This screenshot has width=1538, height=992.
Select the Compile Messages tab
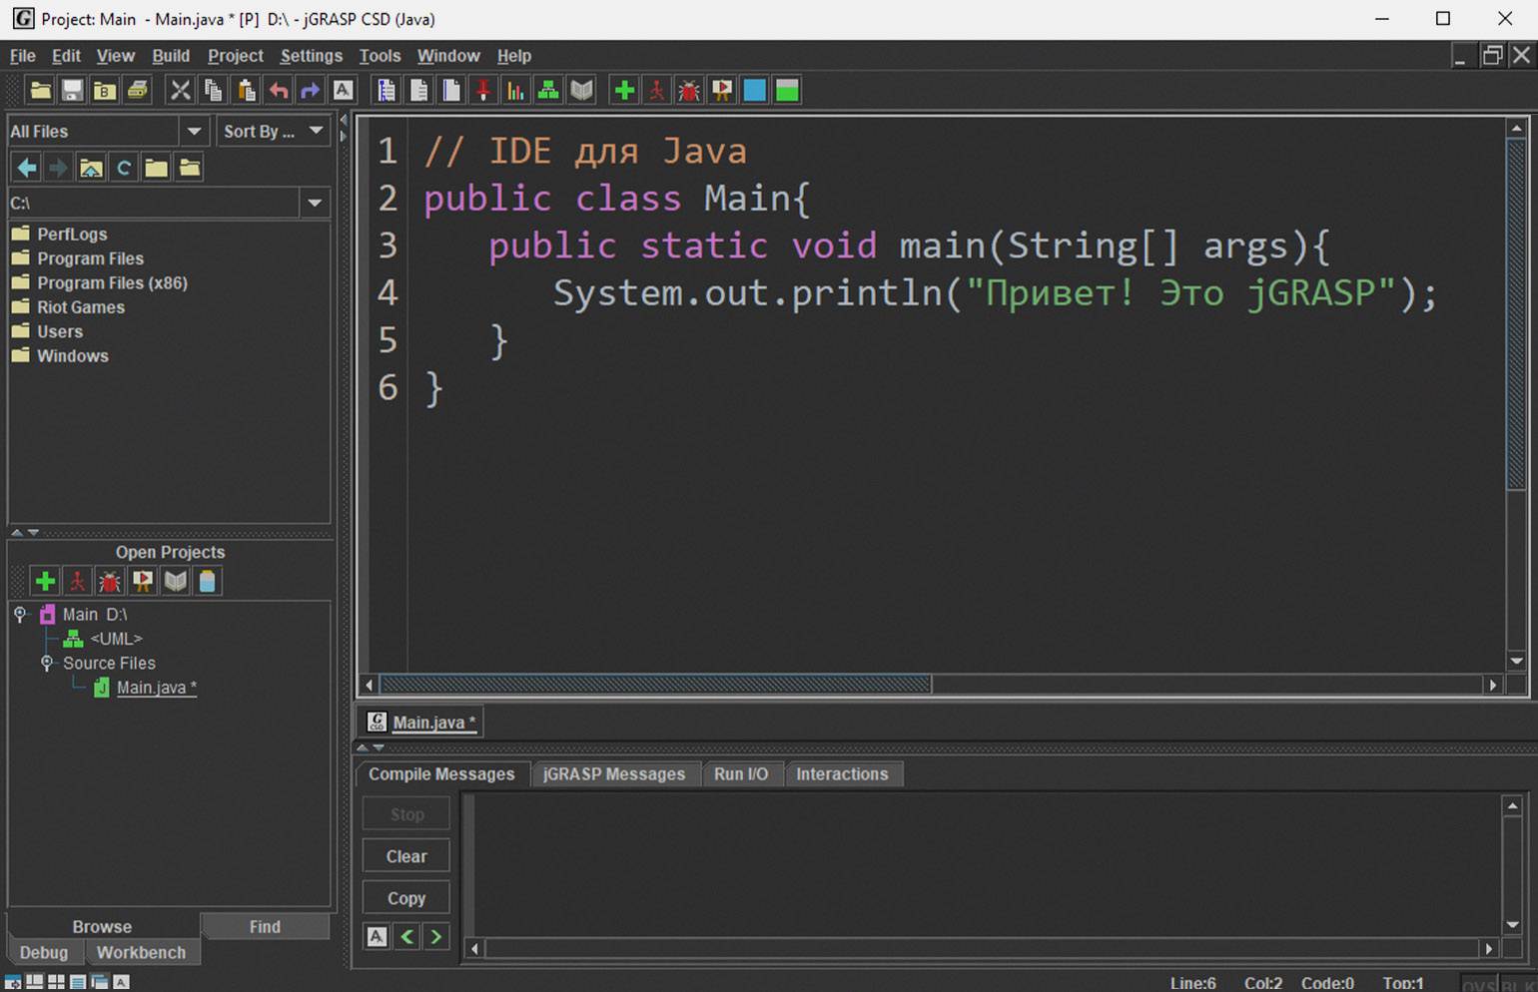click(x=441, y=773)
